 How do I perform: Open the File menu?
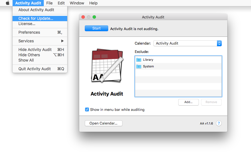click(49, 3)
